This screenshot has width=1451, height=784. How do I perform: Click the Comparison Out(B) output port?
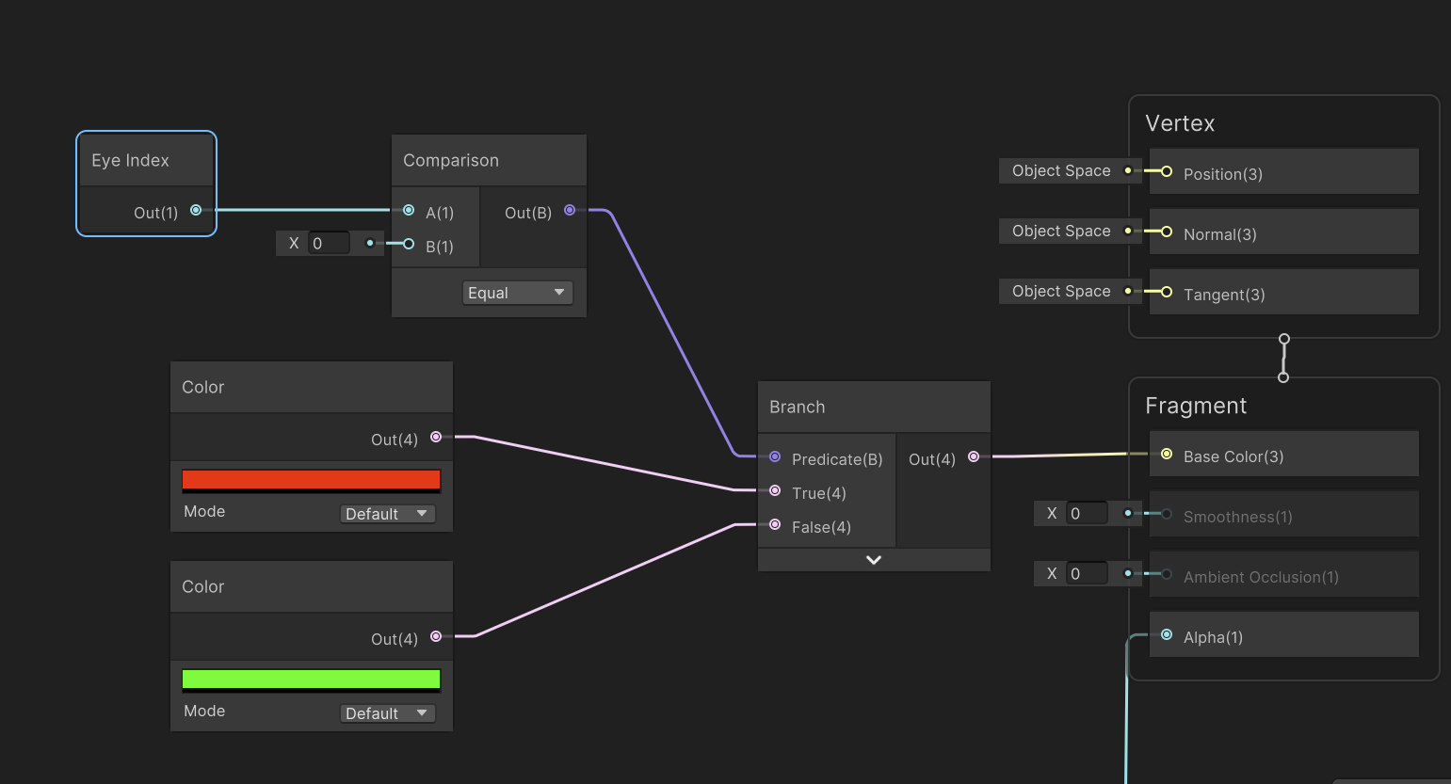coord(570,211)
